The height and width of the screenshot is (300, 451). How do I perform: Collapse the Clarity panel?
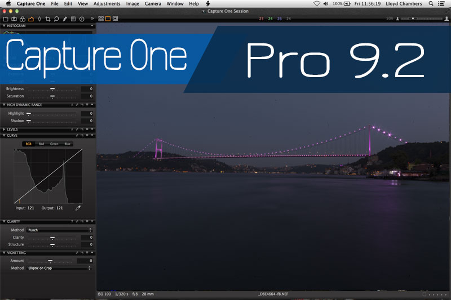(4, 221)
